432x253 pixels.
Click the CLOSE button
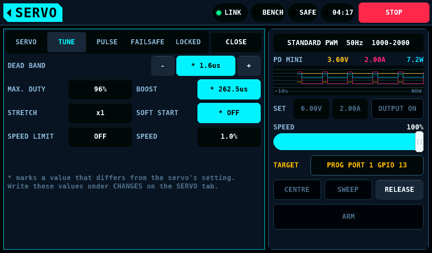(236, 42)
